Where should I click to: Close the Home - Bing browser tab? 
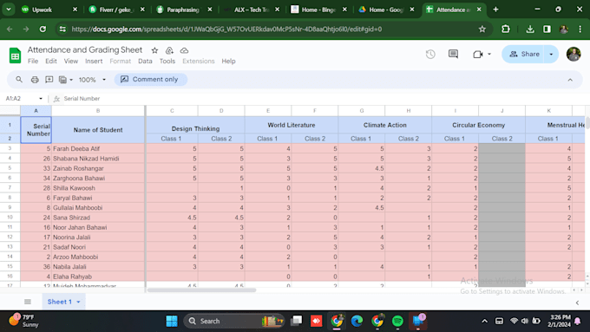(344, 10)
